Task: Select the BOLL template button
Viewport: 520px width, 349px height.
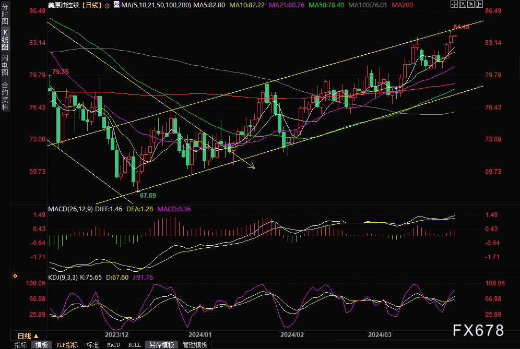Action: click(134, 345)
